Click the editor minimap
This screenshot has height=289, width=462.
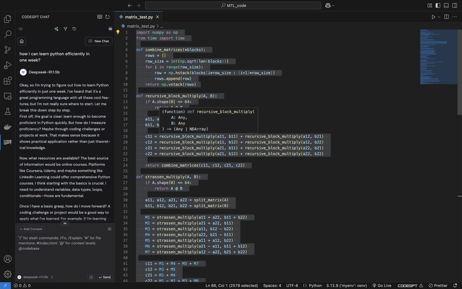pos(439,57)
